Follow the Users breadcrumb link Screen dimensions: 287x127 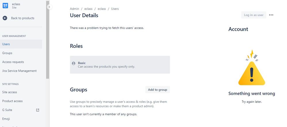(115, 9)
